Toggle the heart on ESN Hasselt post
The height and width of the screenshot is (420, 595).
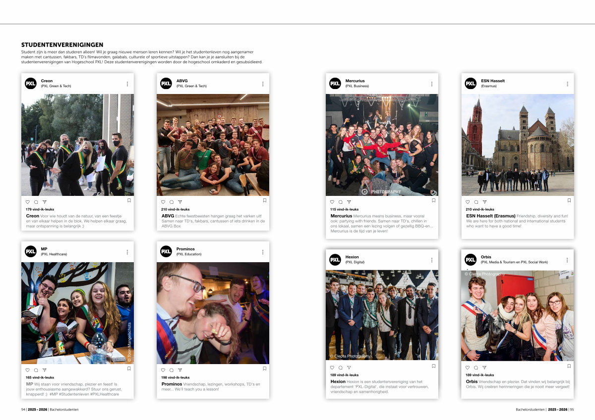(468, 202)
